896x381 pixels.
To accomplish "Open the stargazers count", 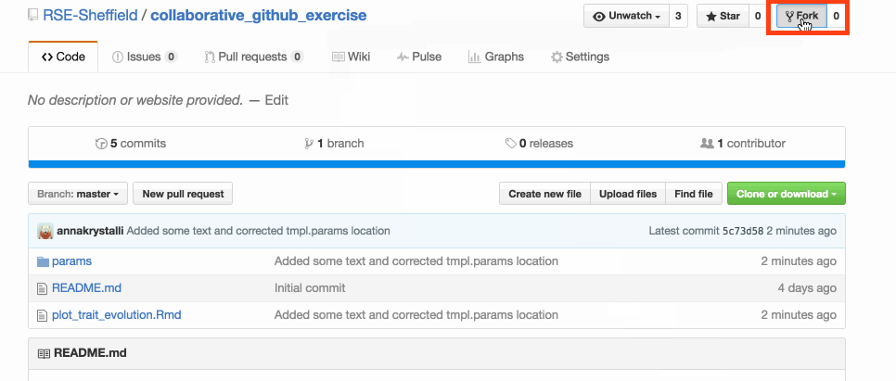I will pyautogui.click(x=758, y=16).
